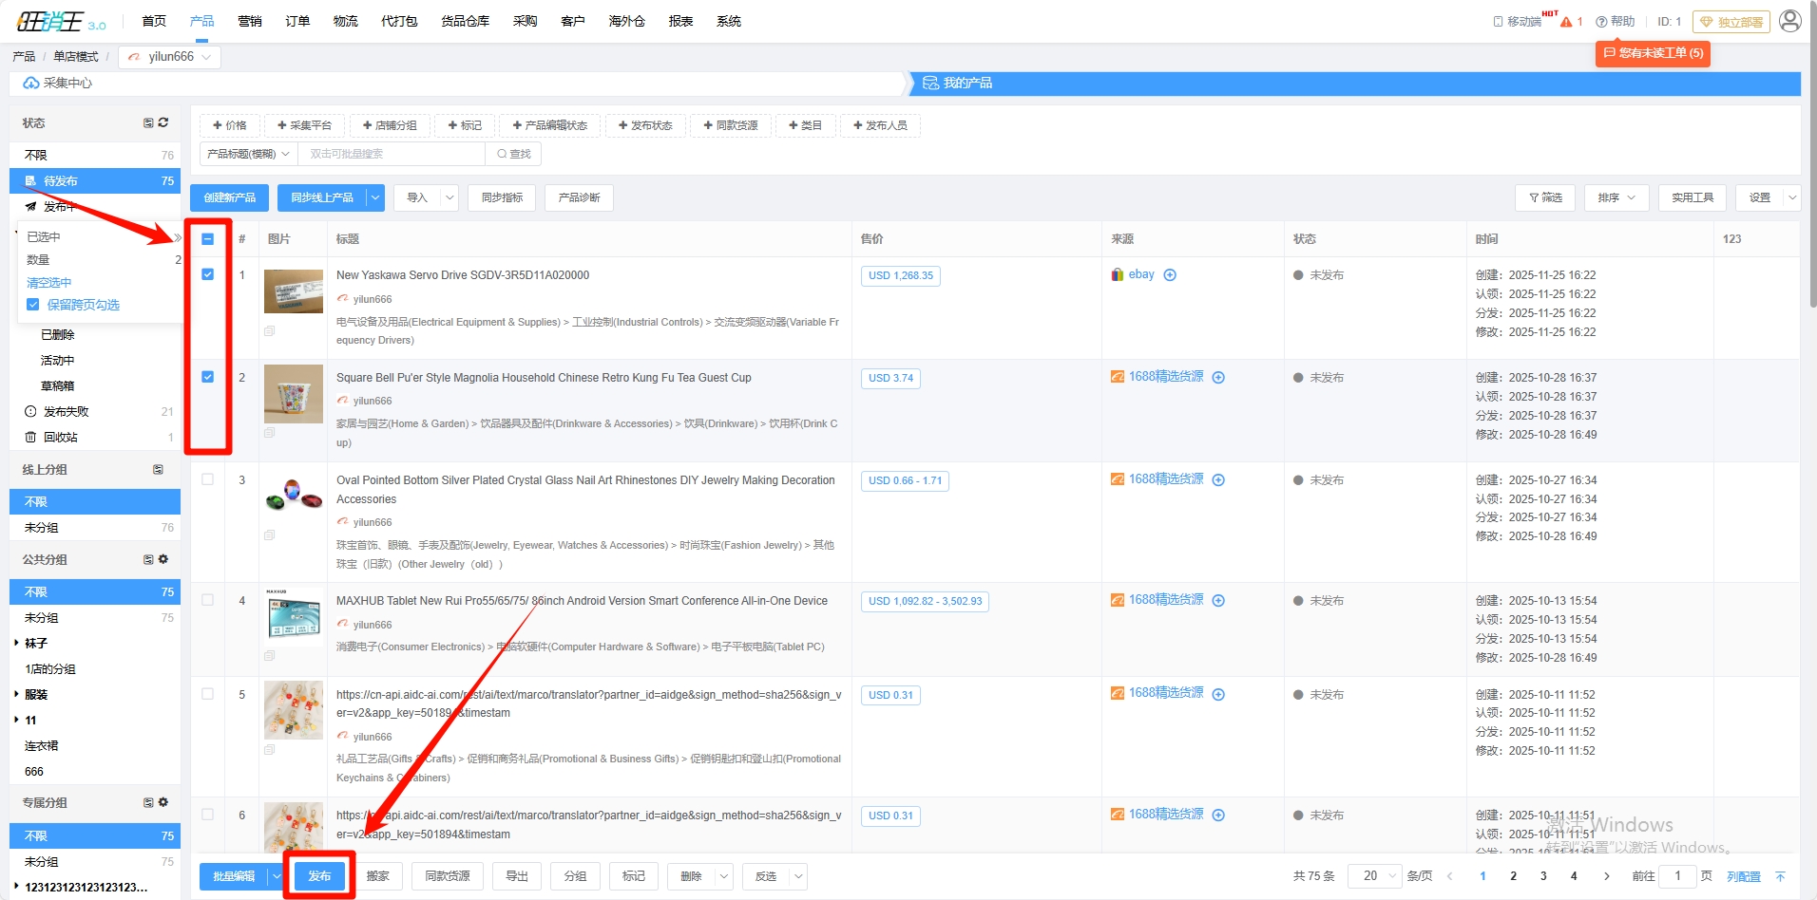Expand the 排序 sort dropdown
The height and width of the screenshot is (900, 1817).
point(1616,197)
